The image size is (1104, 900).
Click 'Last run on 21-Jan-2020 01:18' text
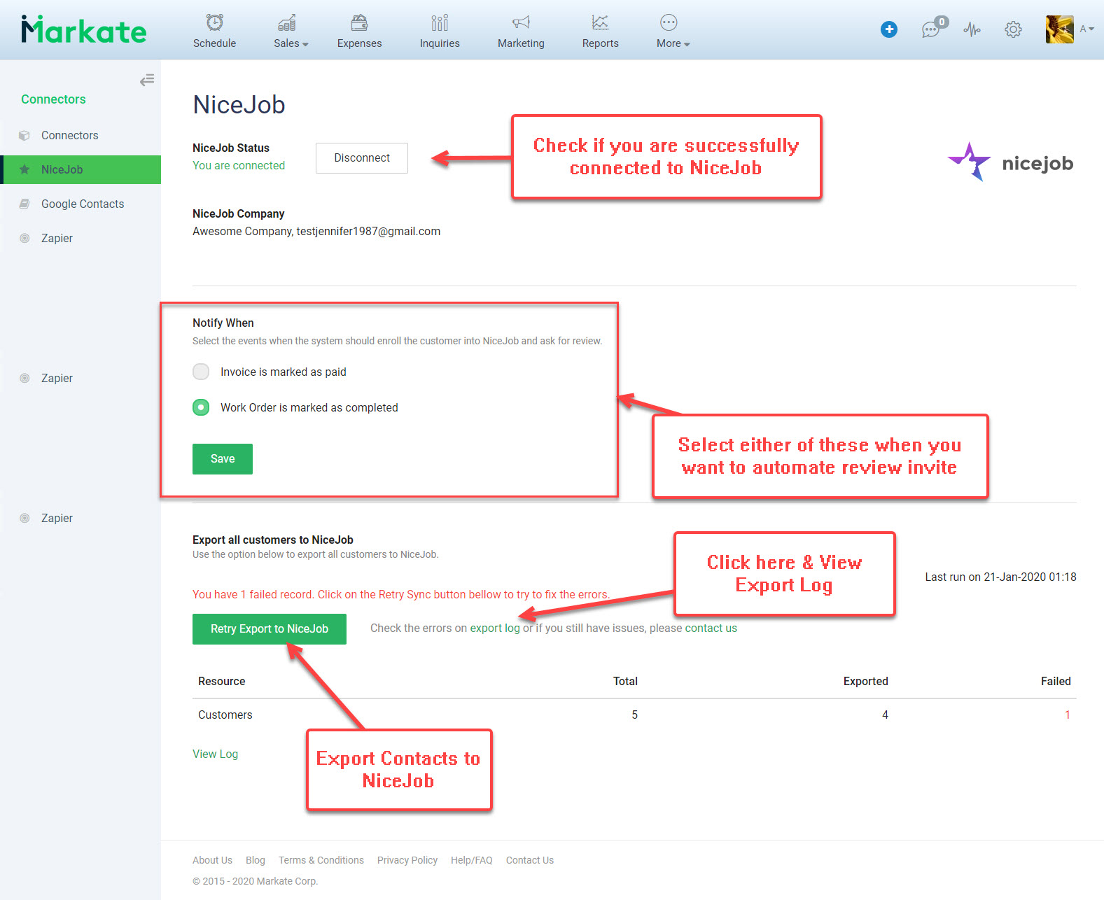click(x=1000, y=577)
